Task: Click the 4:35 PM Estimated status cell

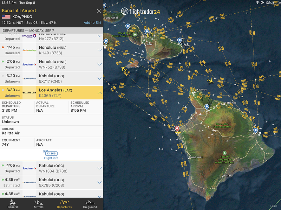Action: point(11,182)
